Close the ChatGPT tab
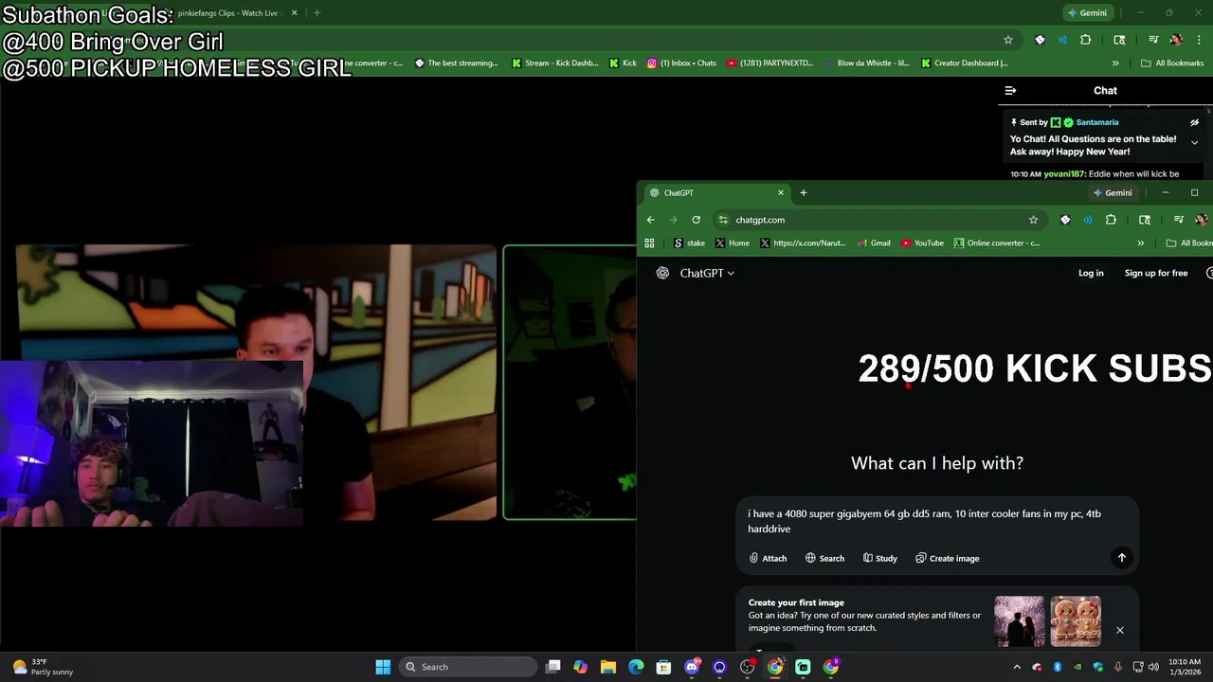Viewport: 1213px width, 682px height. 781,192
